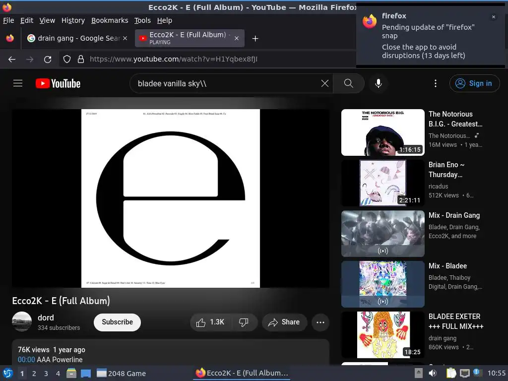The height and width of the screenshot is (381, 508).
Task: Open BLADEE EXETER FULL MIX thumbnail
Action: coord(382,335)
